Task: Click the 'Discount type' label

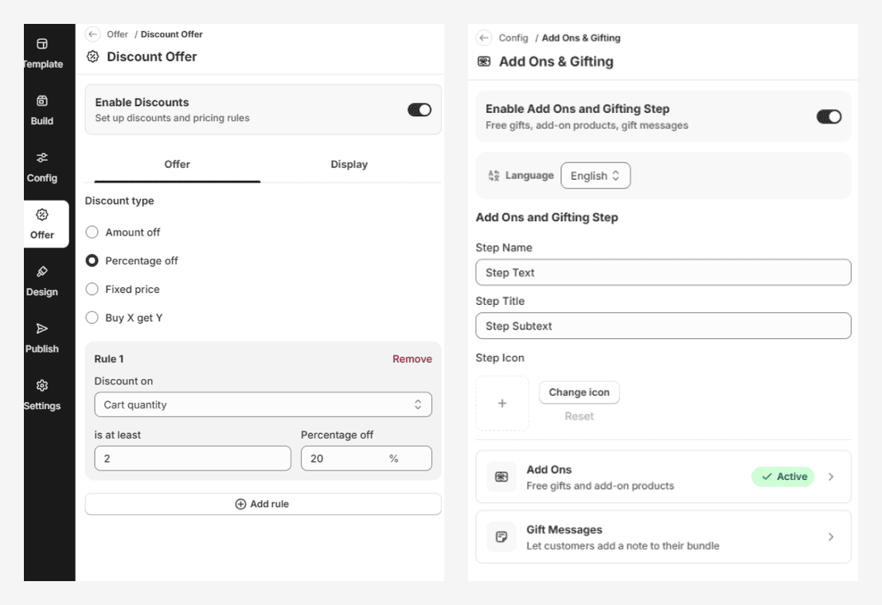Action: click(119, 201)
